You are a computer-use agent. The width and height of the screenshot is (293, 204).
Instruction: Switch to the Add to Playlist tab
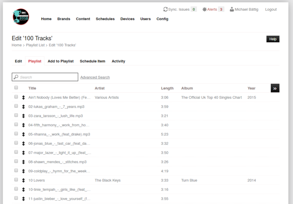pos(61,61)
